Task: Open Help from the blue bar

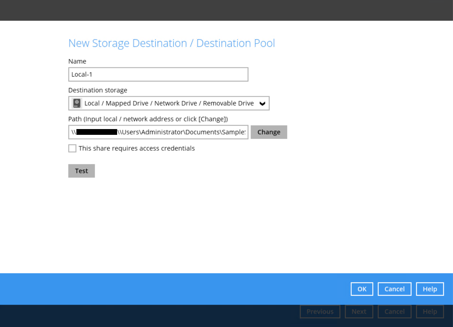Action: tap(430, 289)
